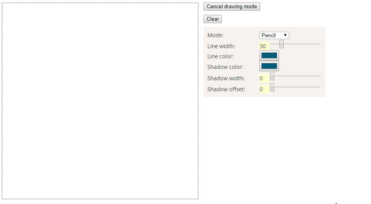The height and width of the screenshot is (204, 371).
Task: Click the Line width slider handle
Action: pos(281,44)
